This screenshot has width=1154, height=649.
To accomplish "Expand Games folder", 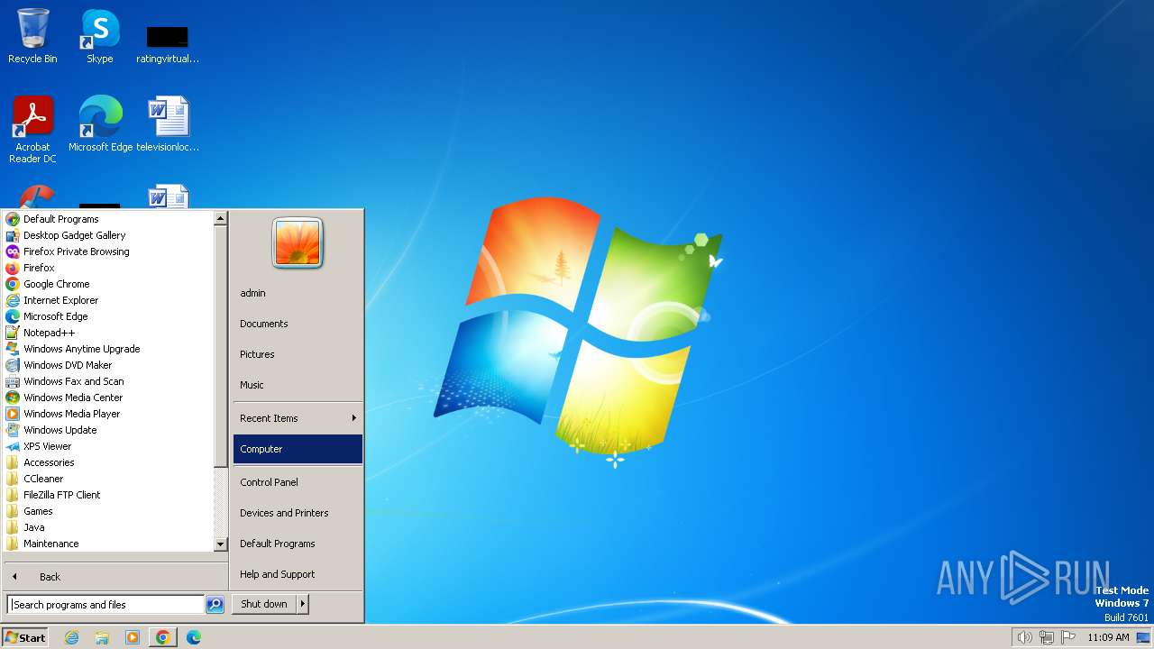I will coord(38,511).
